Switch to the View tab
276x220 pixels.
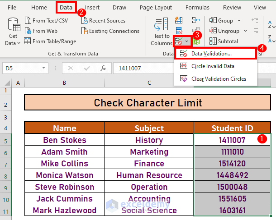click(260, 7)
